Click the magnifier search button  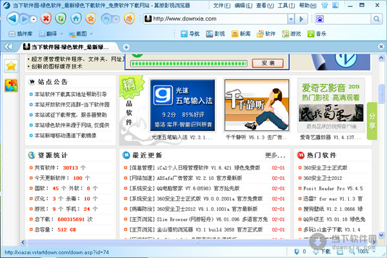[x=377, y=19]
